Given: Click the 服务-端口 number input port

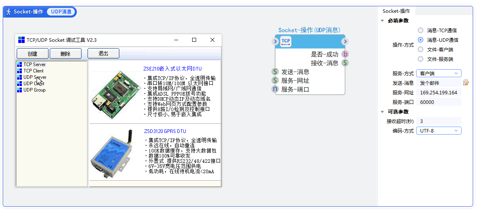Looking at the screenshot, I should pyautogui.click(x=275, y=89).
